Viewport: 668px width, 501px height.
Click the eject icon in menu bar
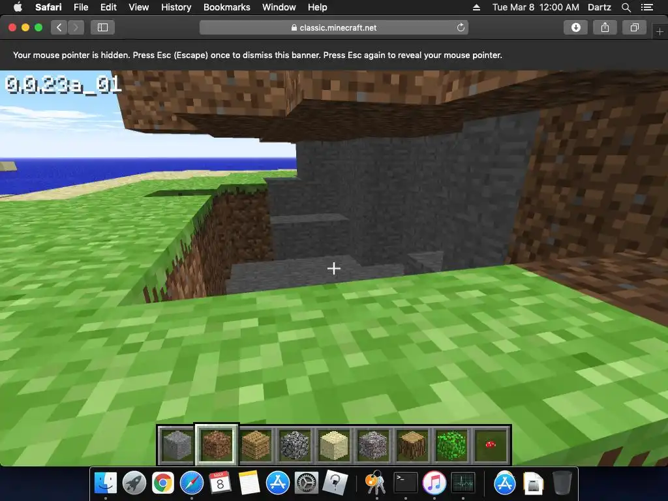[476, 7]
